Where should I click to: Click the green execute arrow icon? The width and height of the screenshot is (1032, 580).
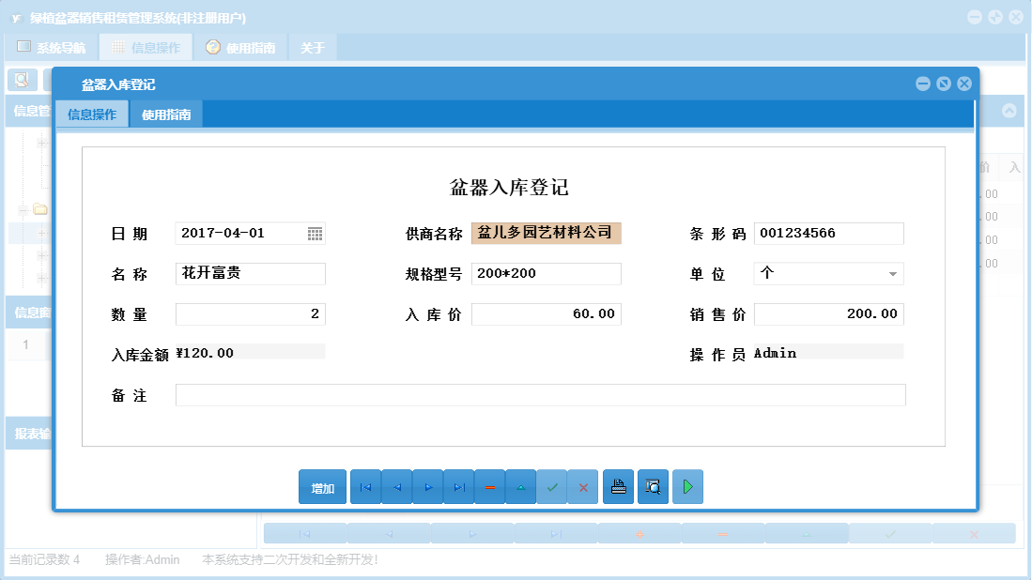click(687, 486)
